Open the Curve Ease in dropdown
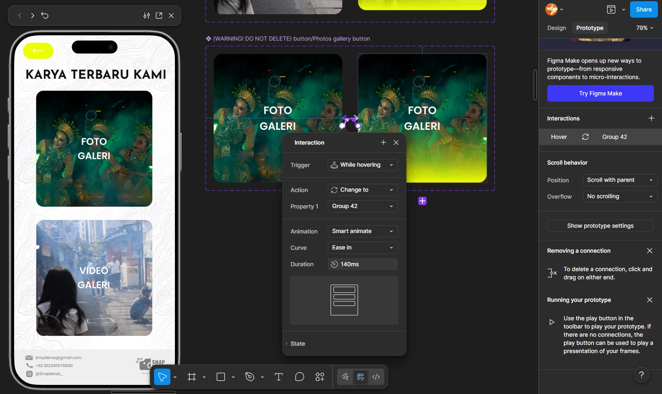 (363, 248)
